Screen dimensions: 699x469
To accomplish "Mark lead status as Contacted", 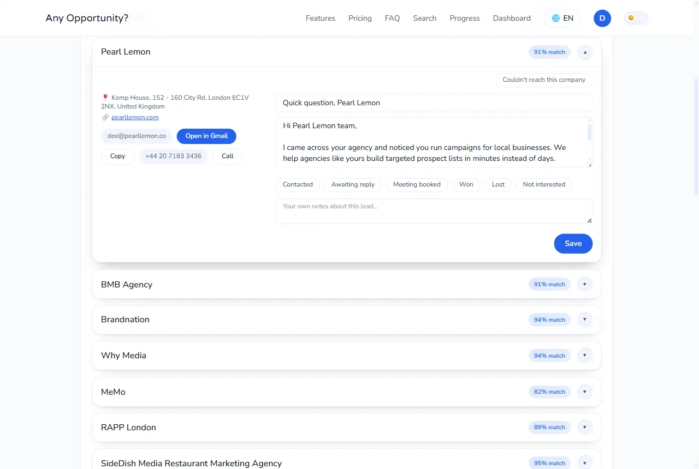I will (x=298, y=185).
